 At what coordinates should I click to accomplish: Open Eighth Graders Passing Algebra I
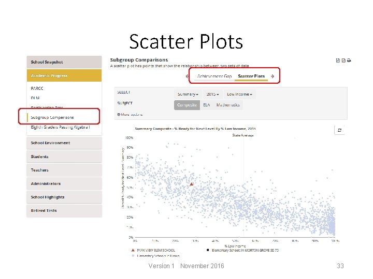pyautogui.click(x=61, y=127)
